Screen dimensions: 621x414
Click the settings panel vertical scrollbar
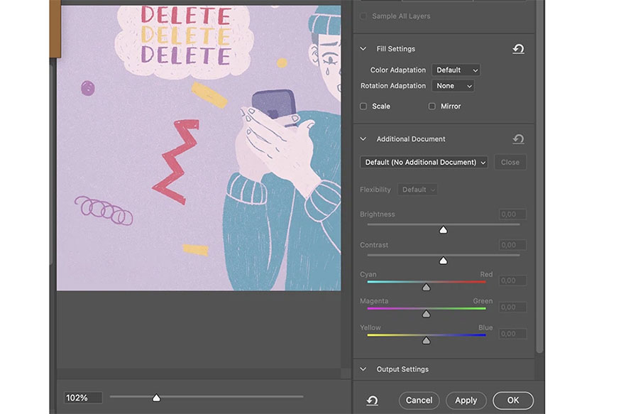[539, 176]
